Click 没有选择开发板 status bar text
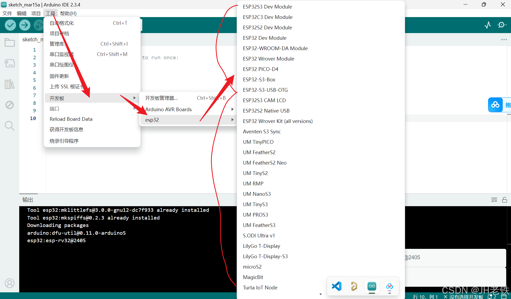The image size is (511, 299). (466, 297)
